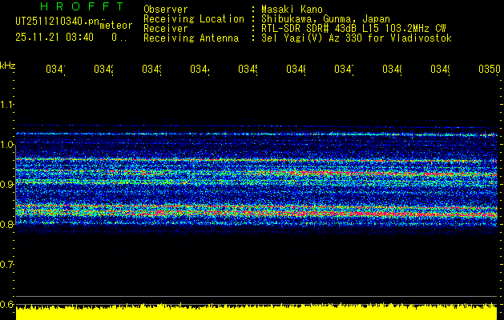This screenshot has width=504, height=320.
Task: Click the HROFFT title text
Action: (x=80, y=6)
